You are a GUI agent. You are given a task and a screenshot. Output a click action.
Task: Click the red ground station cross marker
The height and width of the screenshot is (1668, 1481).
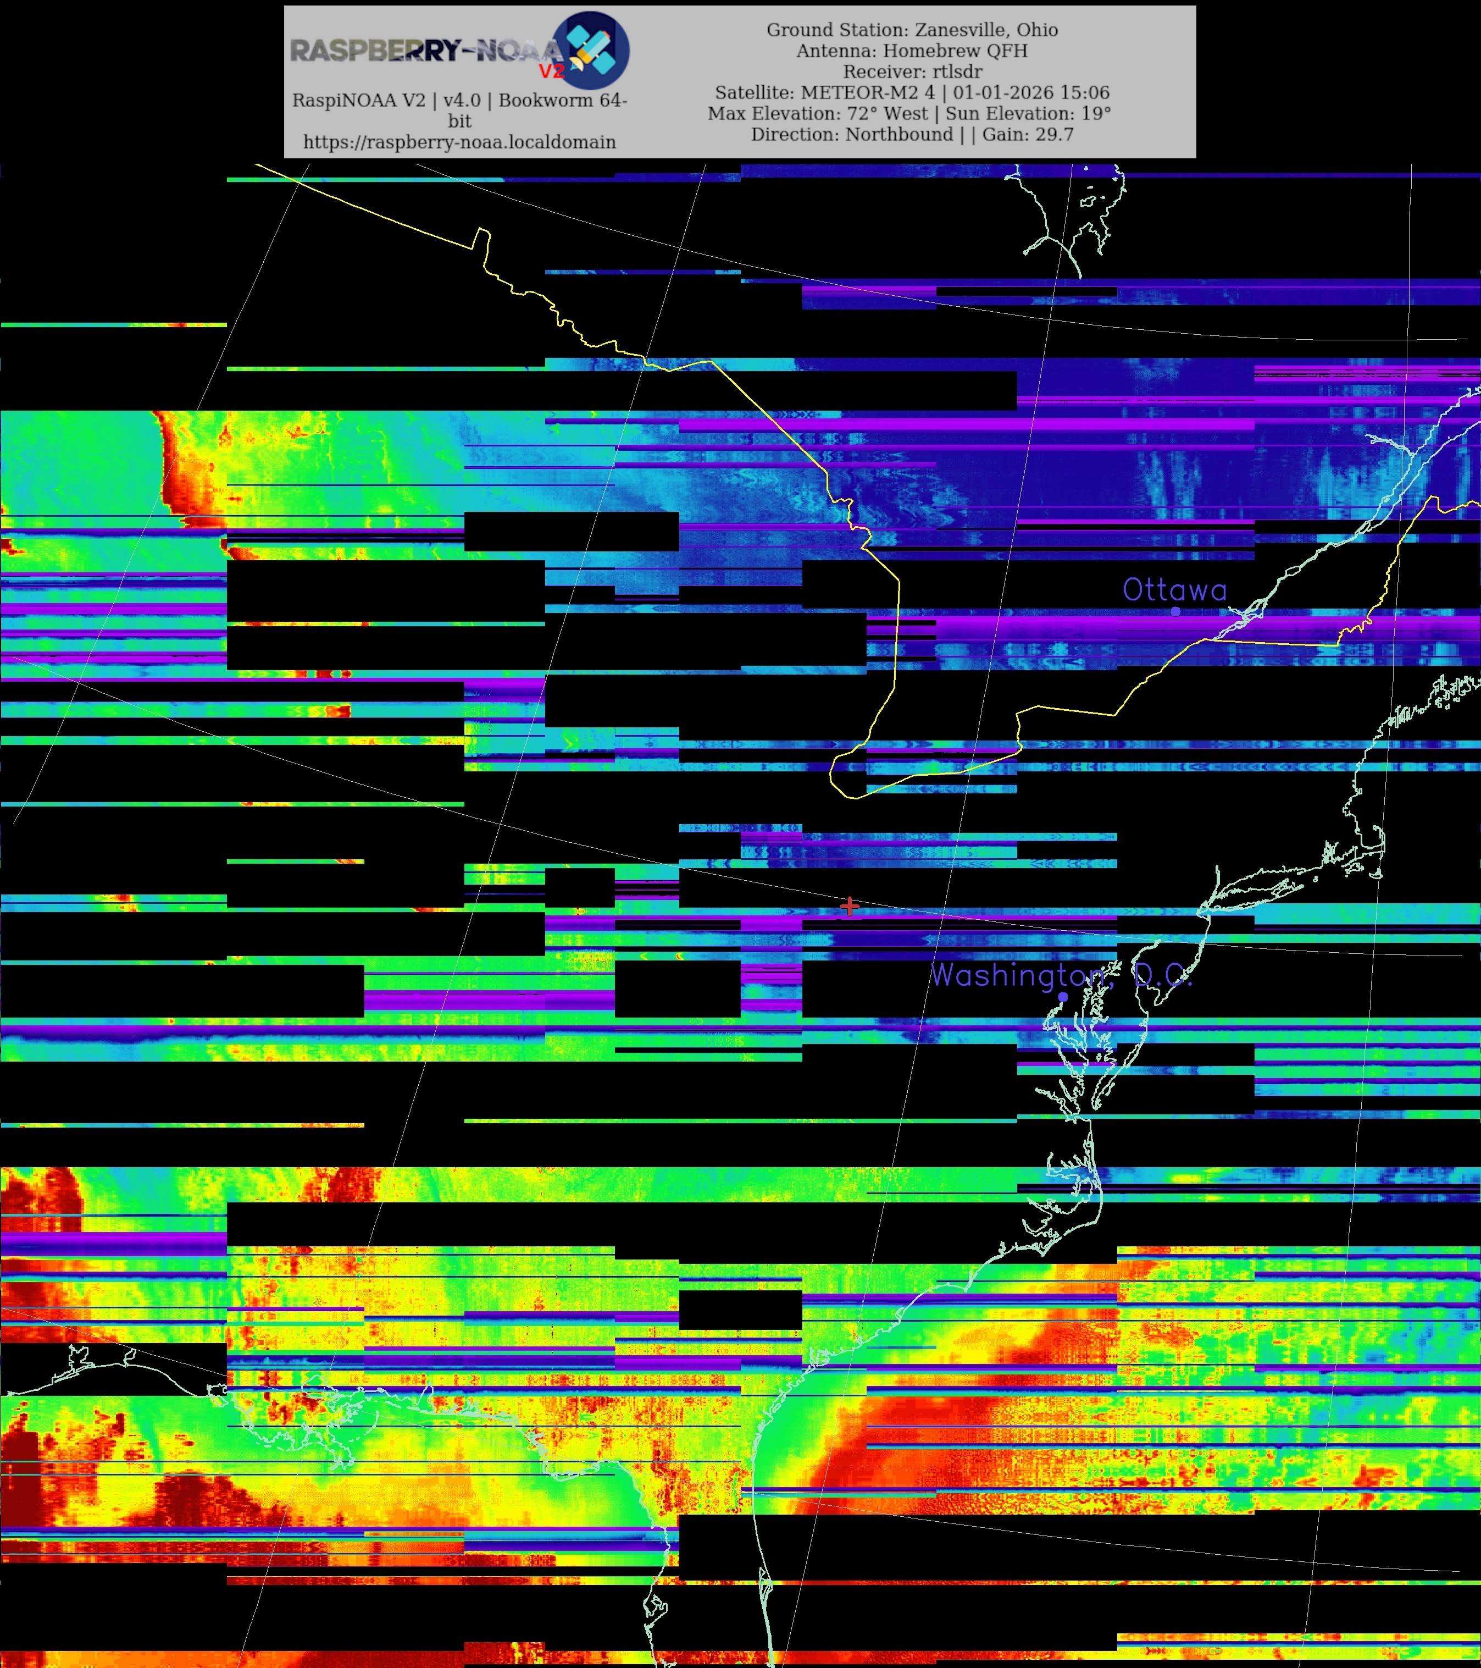(849, 906)
